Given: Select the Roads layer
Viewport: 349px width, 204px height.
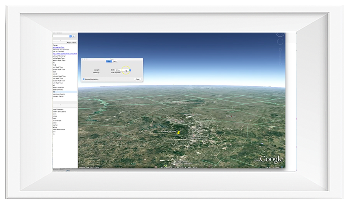Looking at the screenshot, I should pyautogui.click(x=55, y=118).
